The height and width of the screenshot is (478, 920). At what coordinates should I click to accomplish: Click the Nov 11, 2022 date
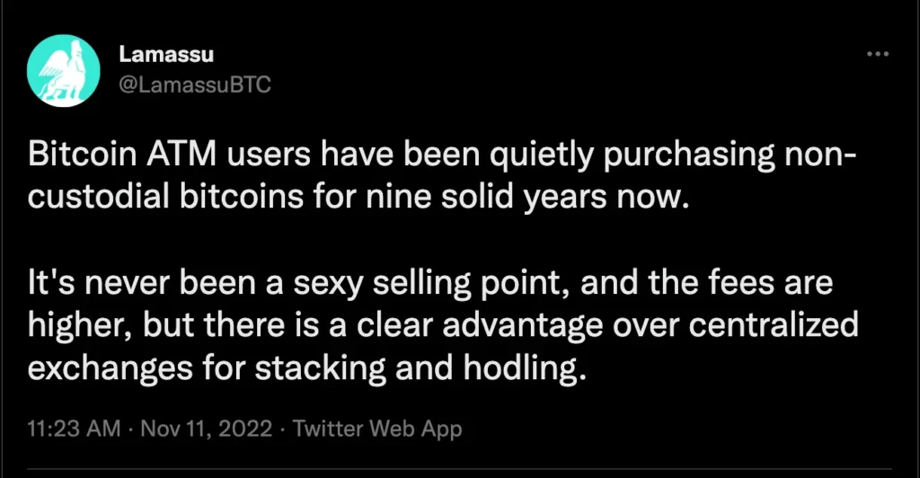pyautogui.click(x=207, y=429)
